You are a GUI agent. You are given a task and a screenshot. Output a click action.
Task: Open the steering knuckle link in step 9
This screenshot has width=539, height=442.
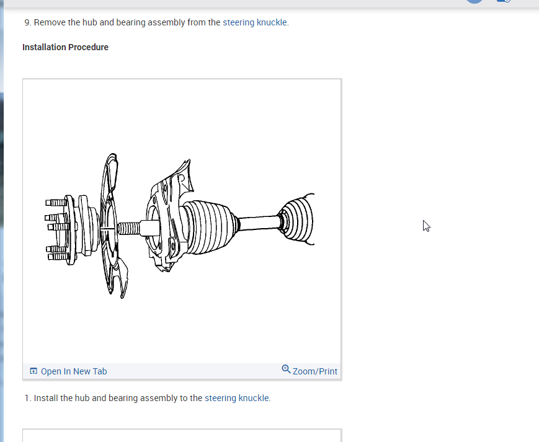[255, 22]
